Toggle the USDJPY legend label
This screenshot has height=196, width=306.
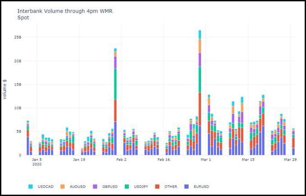(x=141, y=187)
